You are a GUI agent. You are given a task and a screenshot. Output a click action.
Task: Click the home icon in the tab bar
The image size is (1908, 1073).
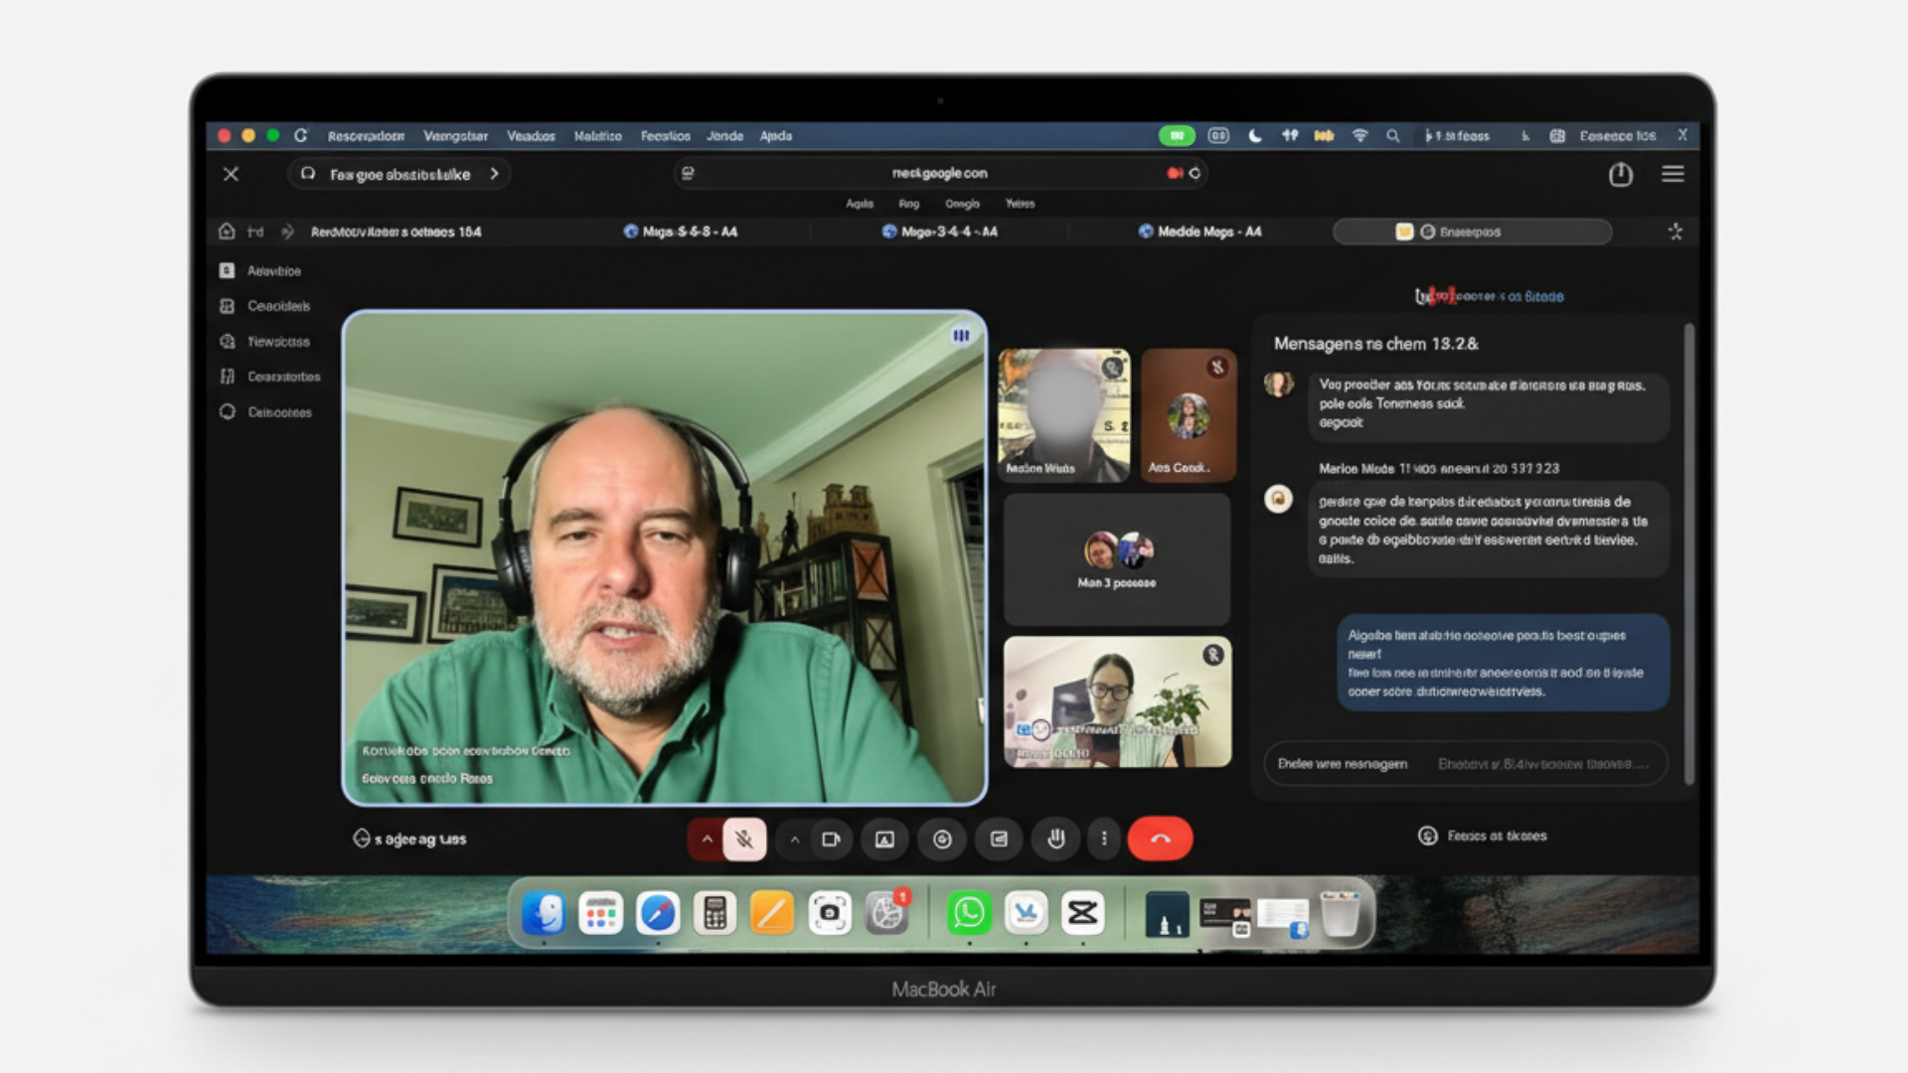click(227, 231)
